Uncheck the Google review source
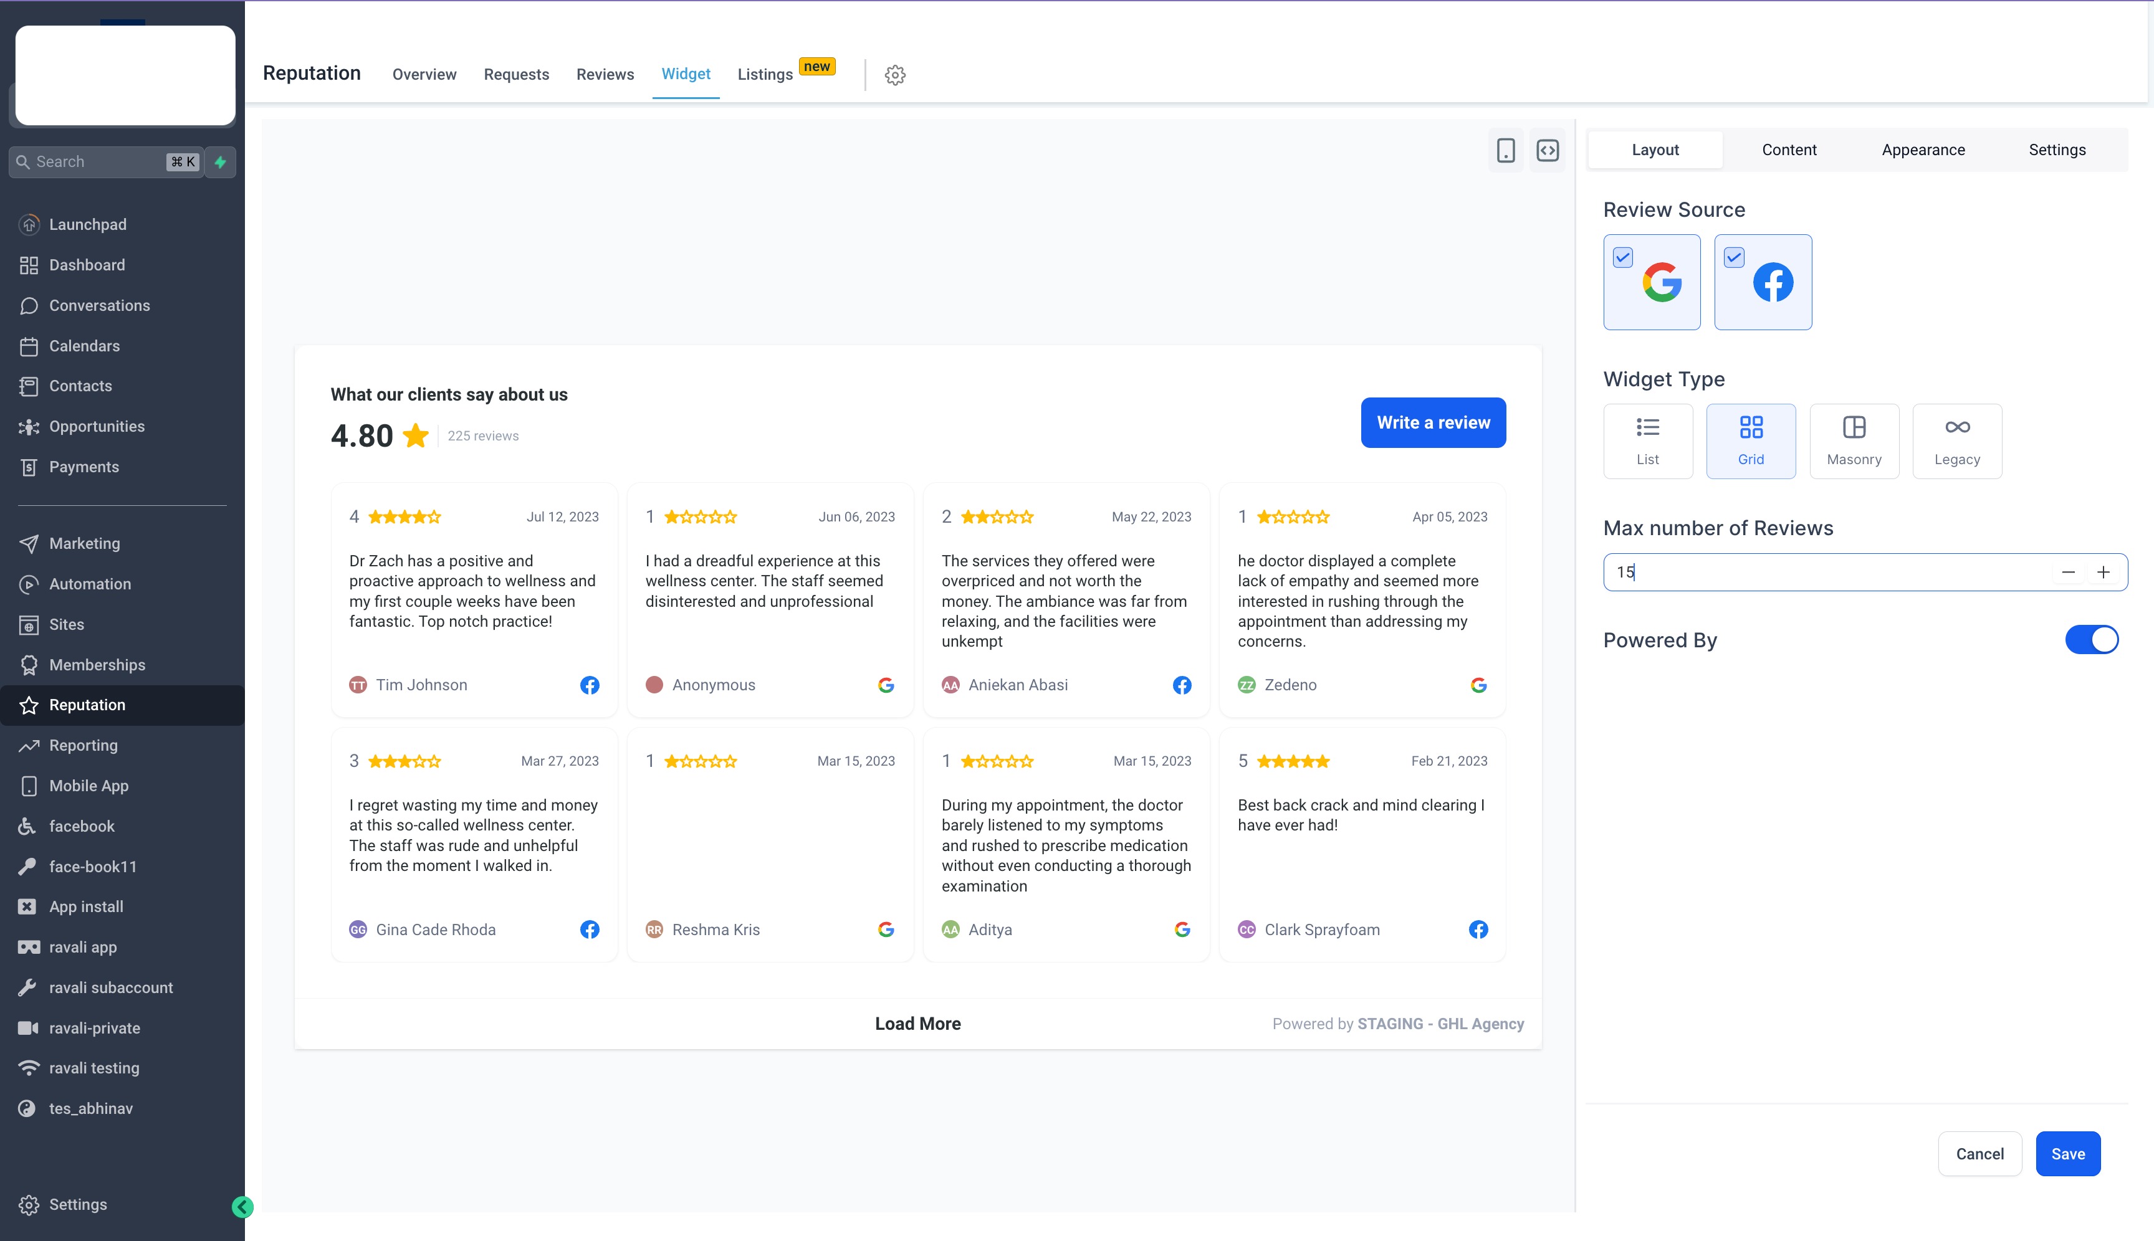Image resolution: width=2154 pixels, height=1241 pixels. coord(1622,257)
